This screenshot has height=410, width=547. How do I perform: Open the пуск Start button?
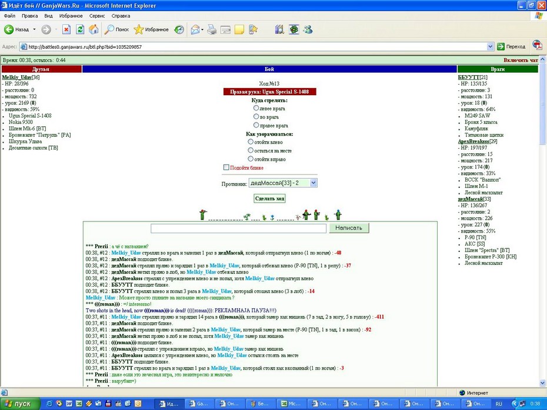[x=20, y=404]
